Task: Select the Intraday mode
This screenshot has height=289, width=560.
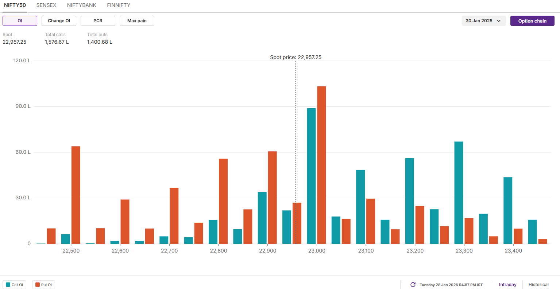Action: click(507, 285)
